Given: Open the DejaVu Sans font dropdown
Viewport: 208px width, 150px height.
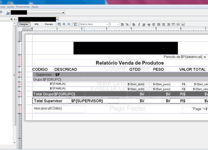Looking at the screenshot, I should (107, 24).
